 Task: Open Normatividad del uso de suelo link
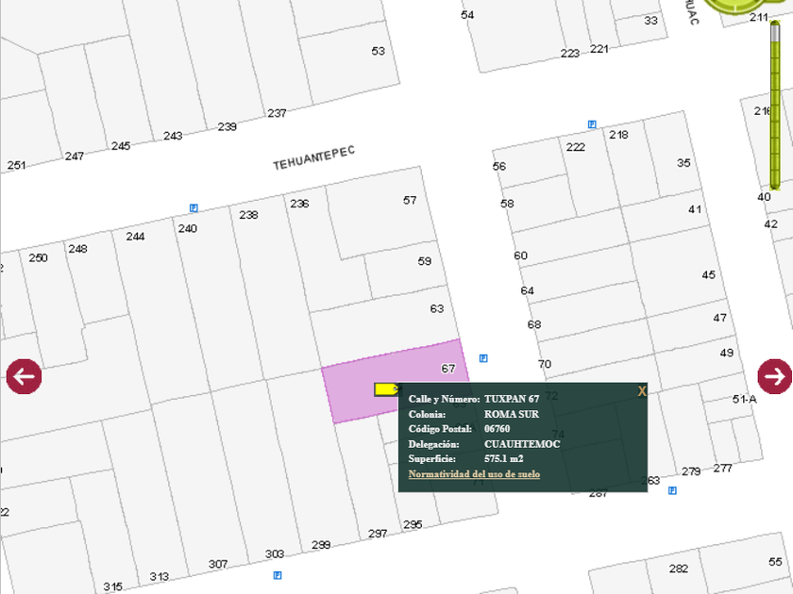click(474, 474)
